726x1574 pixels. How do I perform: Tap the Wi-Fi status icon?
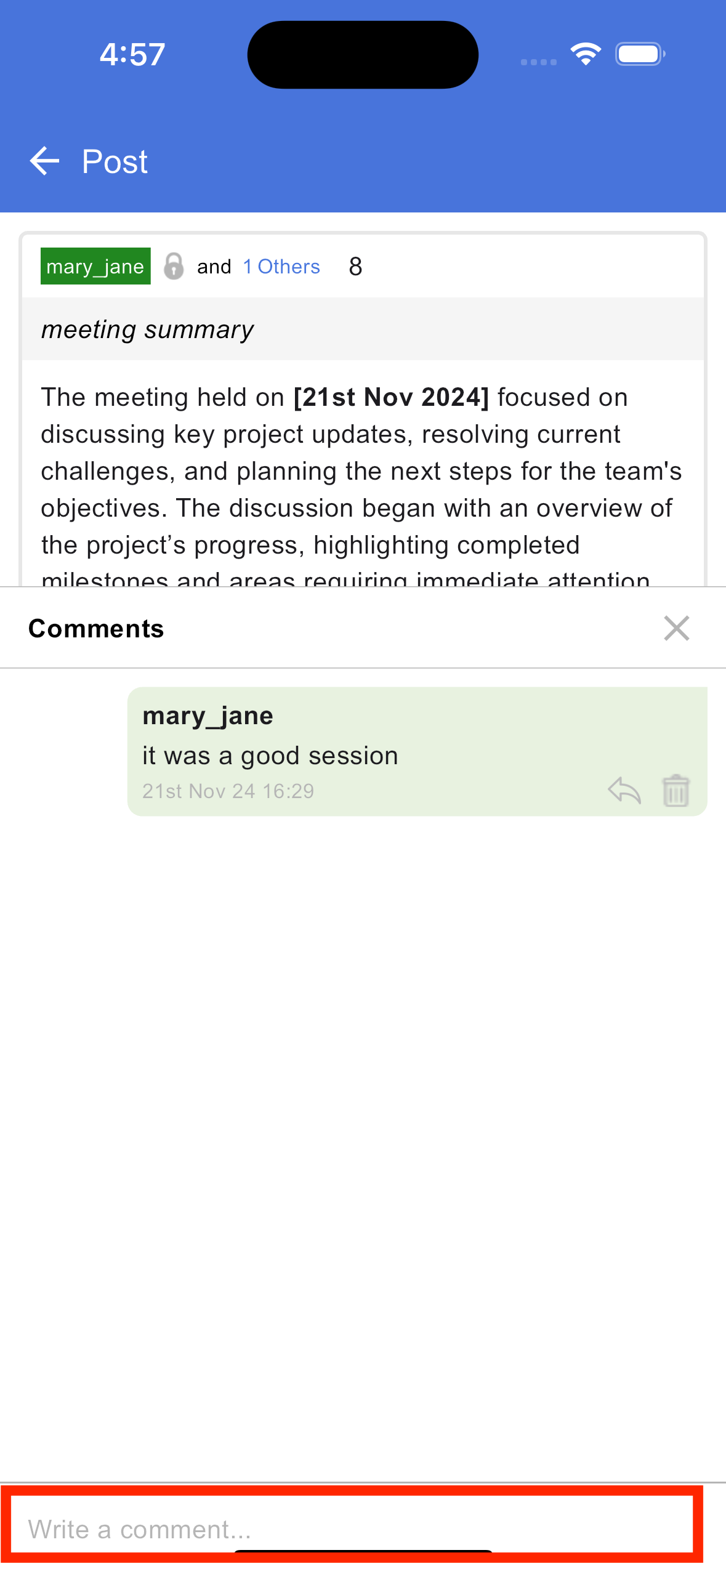(x=585, y=54)
